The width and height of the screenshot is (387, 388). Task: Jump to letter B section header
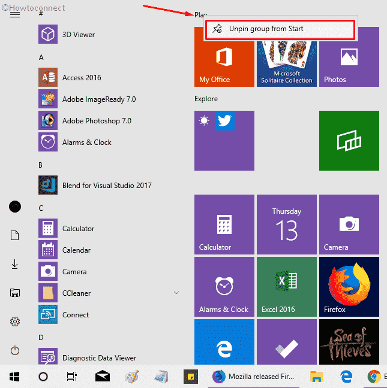(x=40, y=165)
